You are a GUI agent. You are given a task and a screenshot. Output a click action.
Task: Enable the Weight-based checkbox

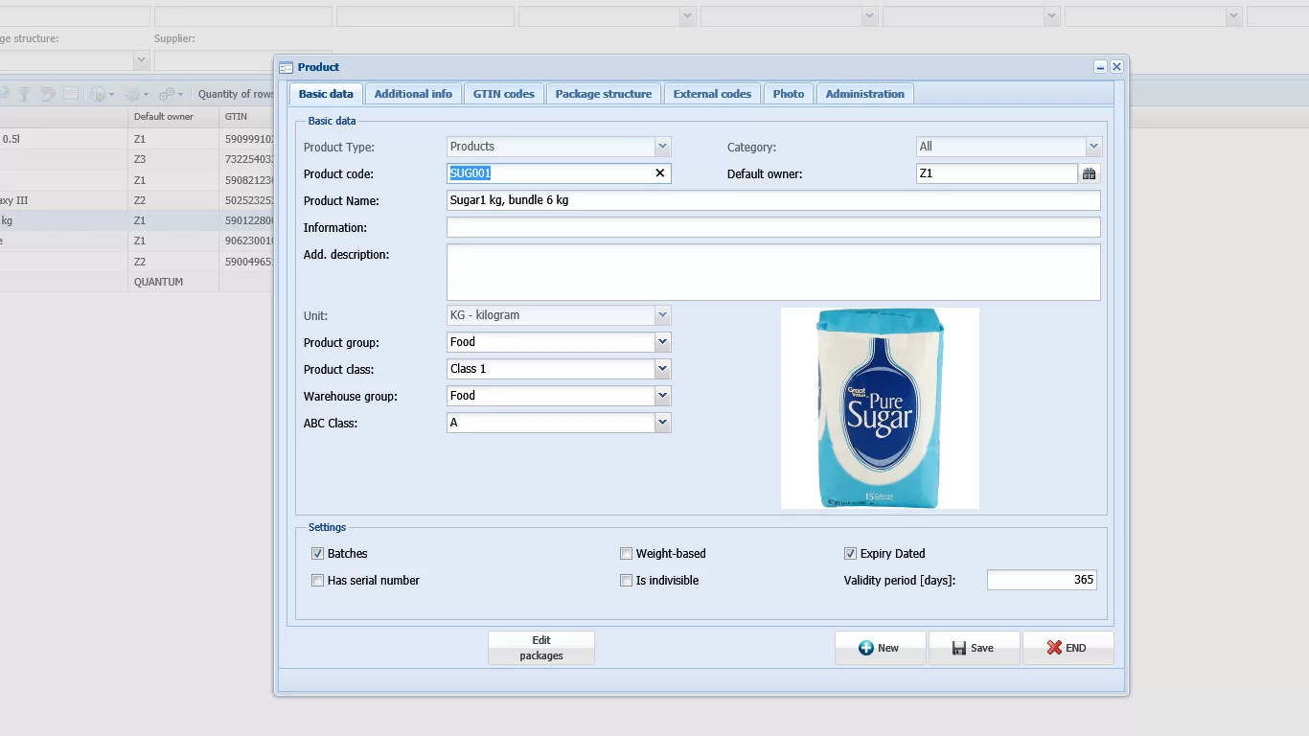tap(626, 554)
